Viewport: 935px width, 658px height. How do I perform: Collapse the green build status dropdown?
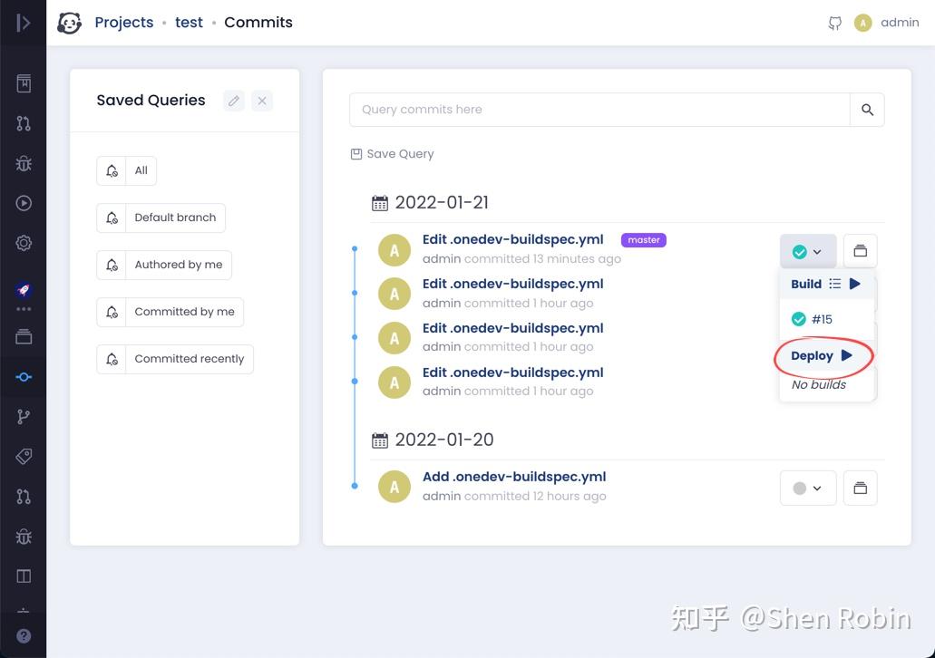(x=807, y=252)
